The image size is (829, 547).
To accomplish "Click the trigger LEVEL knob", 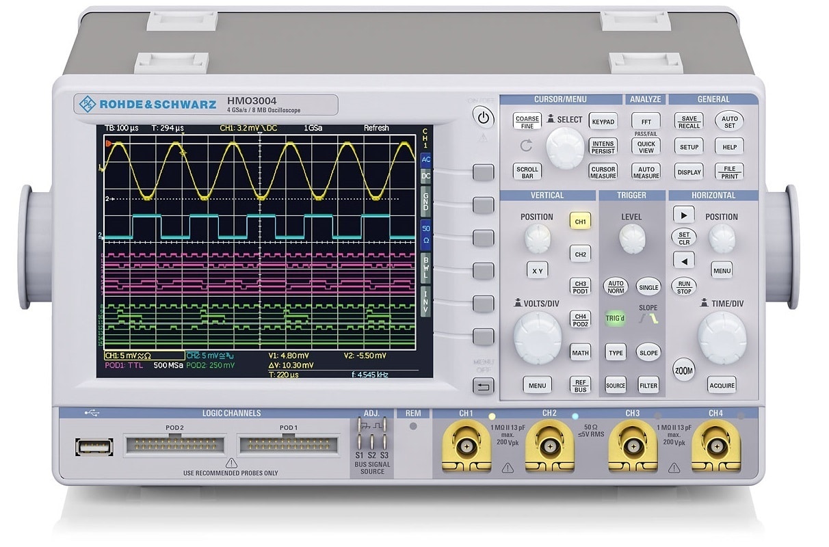I will coord(631,239).
